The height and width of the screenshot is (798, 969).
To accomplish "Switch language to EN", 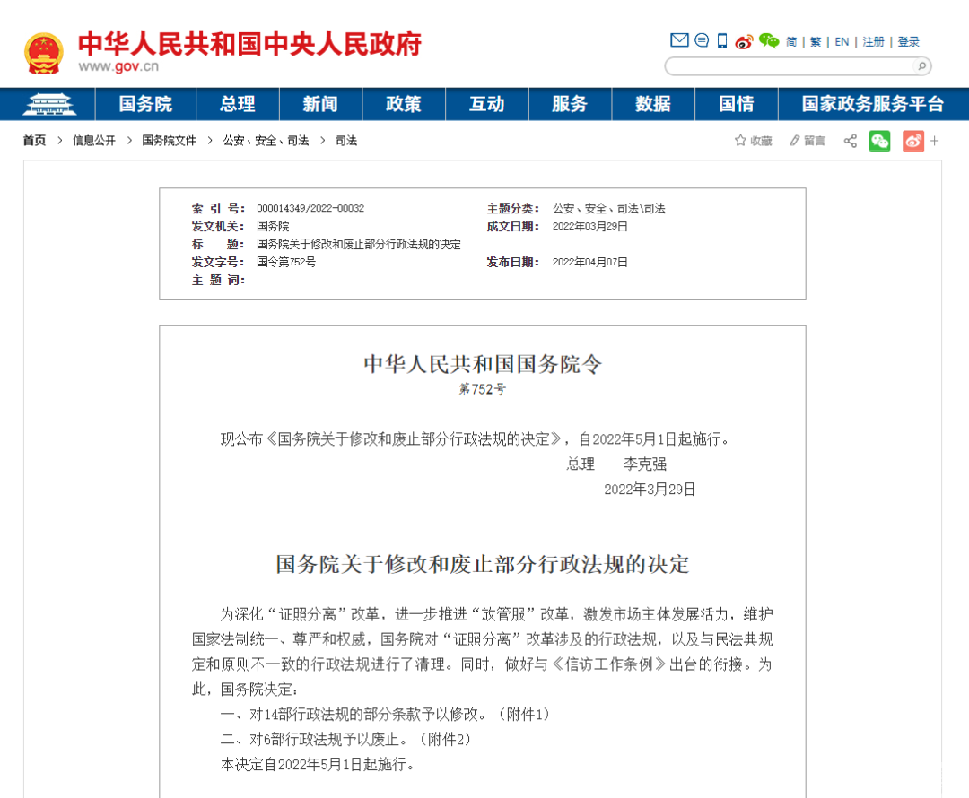I will pos(842,42).
